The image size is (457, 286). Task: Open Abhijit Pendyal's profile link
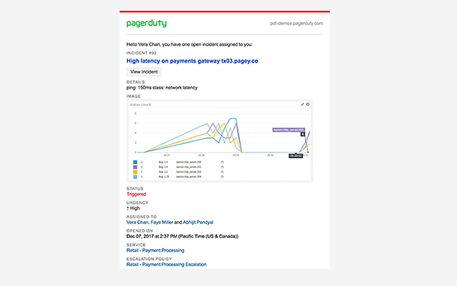[x=198, y=223]
